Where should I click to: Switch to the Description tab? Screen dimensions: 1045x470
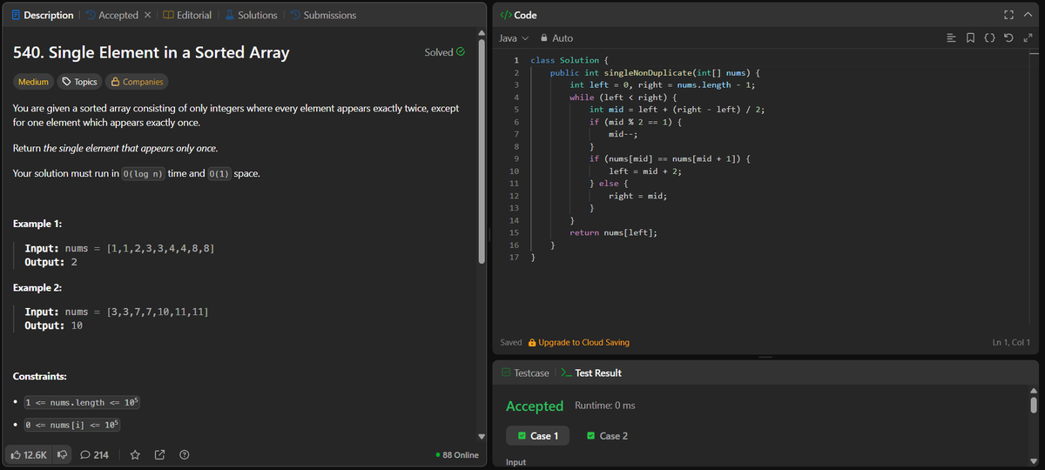(41, 15)
